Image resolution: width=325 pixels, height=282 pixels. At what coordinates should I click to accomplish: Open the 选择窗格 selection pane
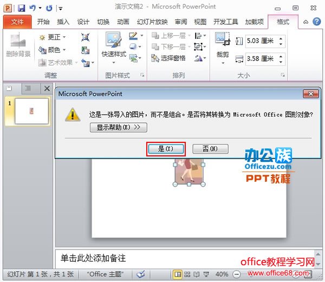(168, 58)
